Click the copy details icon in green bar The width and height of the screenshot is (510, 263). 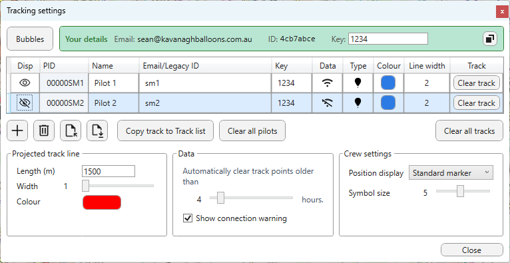click(490, 39)
